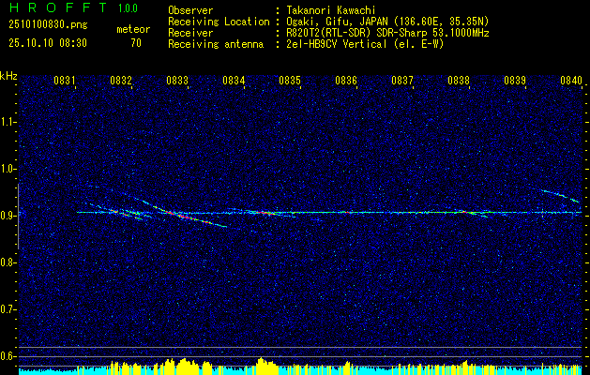590x375 pixels.
Task: Click the gray frequency range bar beside 0.9
Action: tap(18, 217)
